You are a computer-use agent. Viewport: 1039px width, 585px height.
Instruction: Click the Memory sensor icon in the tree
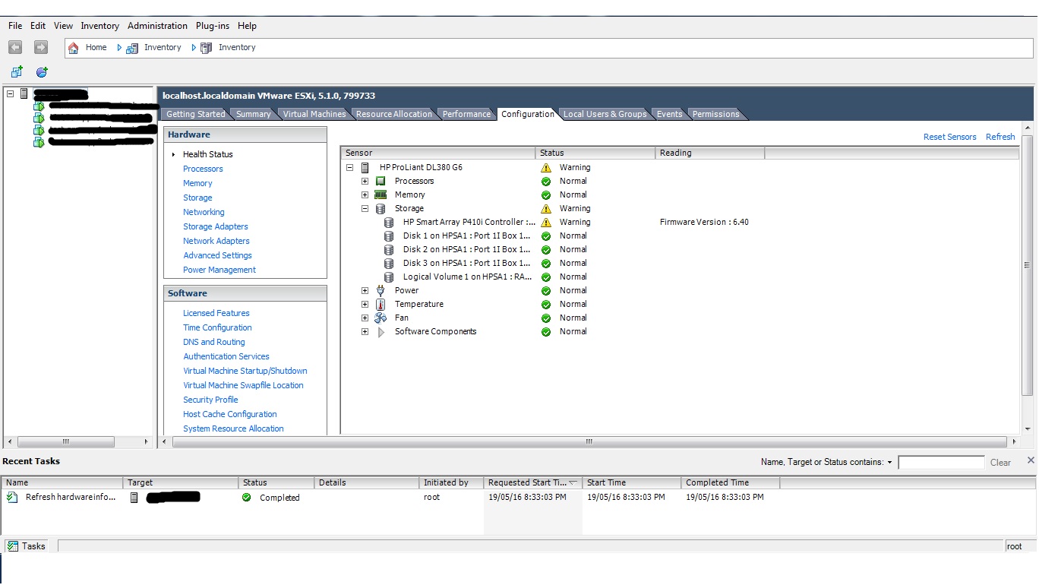pos(379,194)
